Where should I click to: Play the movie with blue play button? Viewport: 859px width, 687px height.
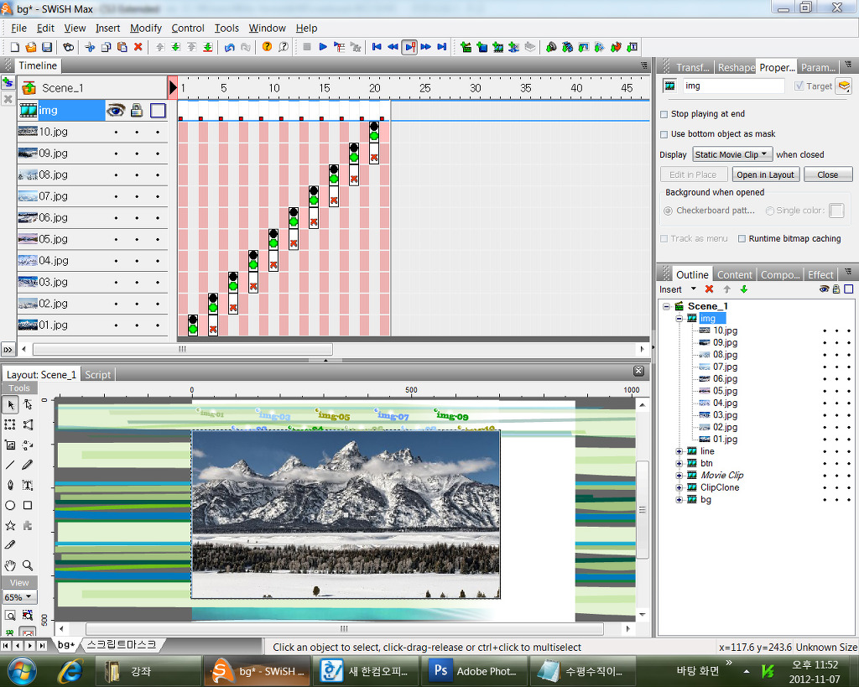323,47
